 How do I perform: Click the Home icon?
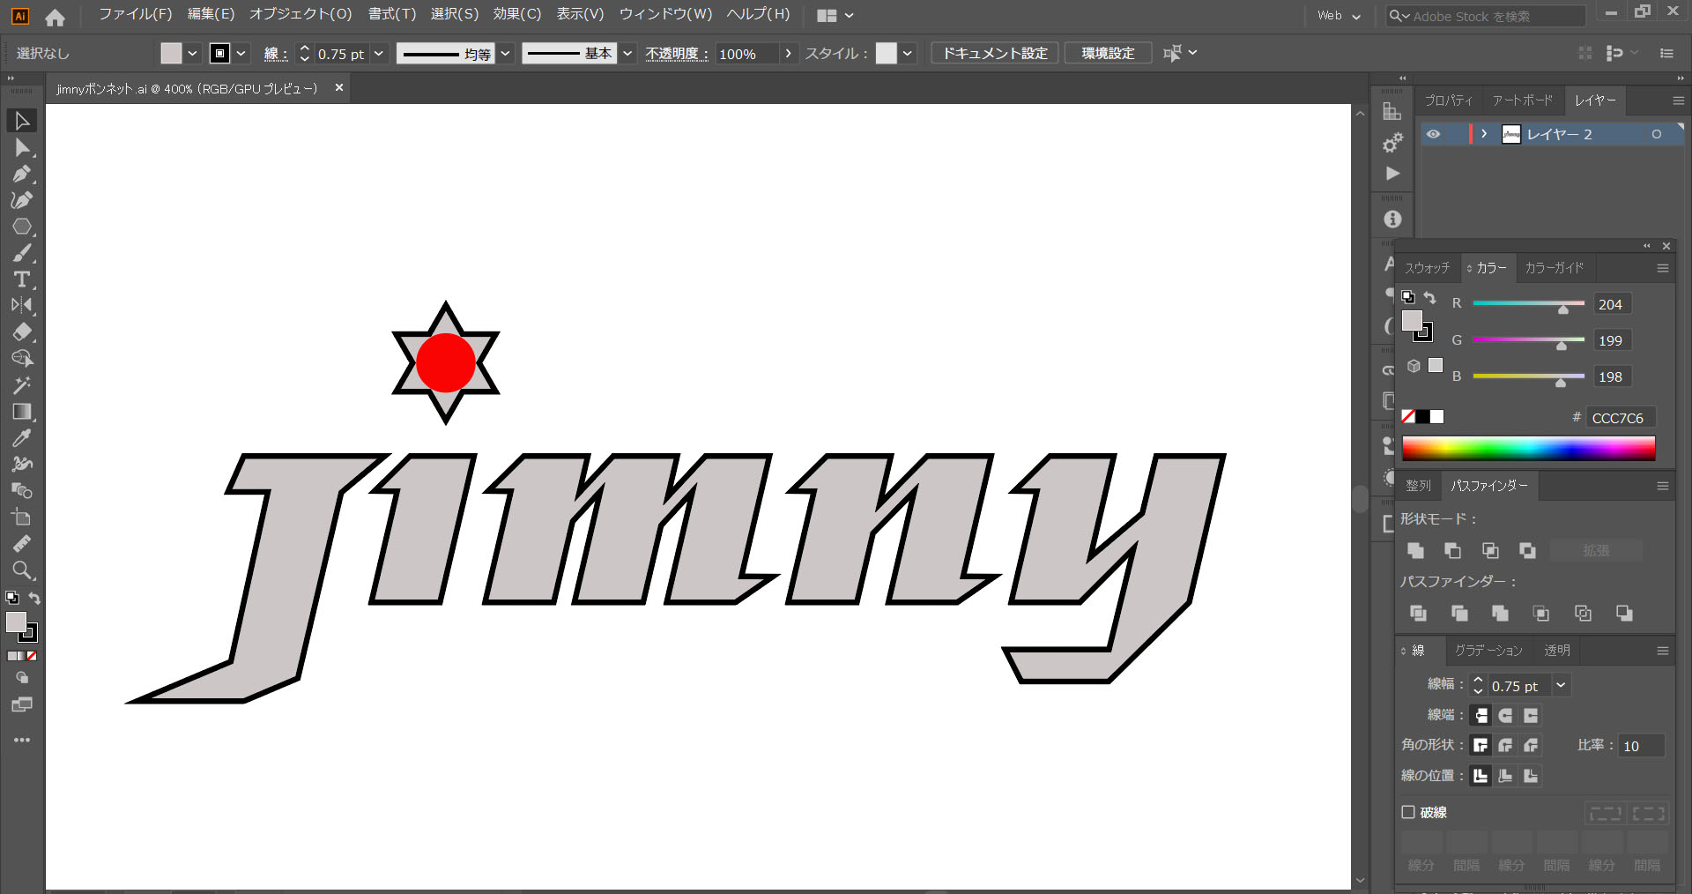(55, 17)
